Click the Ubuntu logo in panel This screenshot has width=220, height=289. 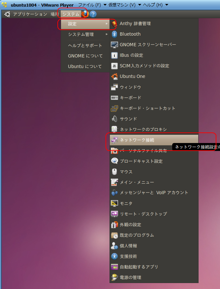[x=7, y=14]
